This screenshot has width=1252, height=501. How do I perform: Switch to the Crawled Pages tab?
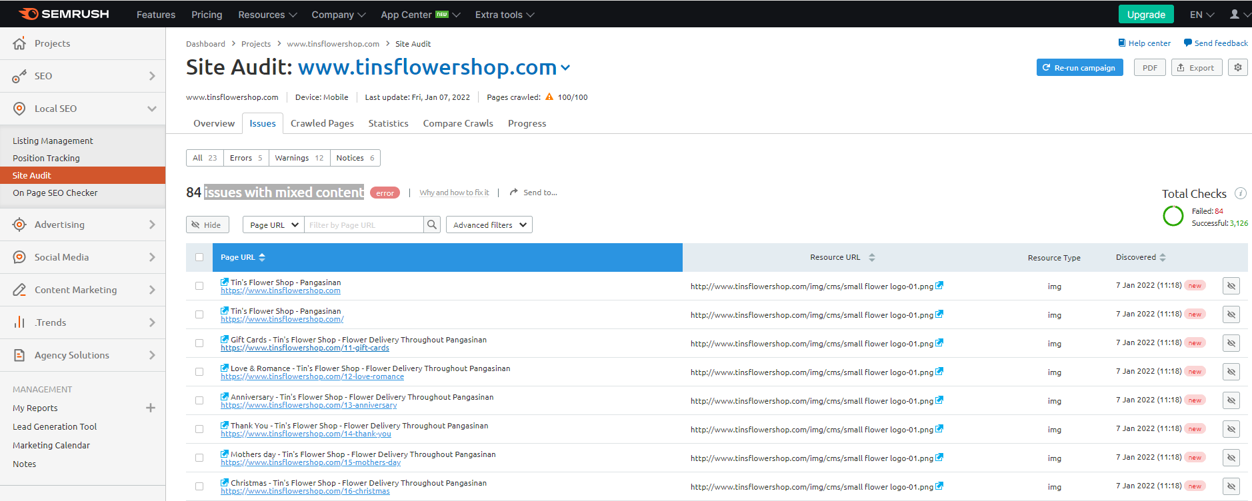[322, 123]
